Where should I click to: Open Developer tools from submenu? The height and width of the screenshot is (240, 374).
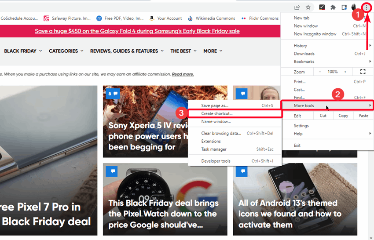pyautogui.click(x=235, y=161)
